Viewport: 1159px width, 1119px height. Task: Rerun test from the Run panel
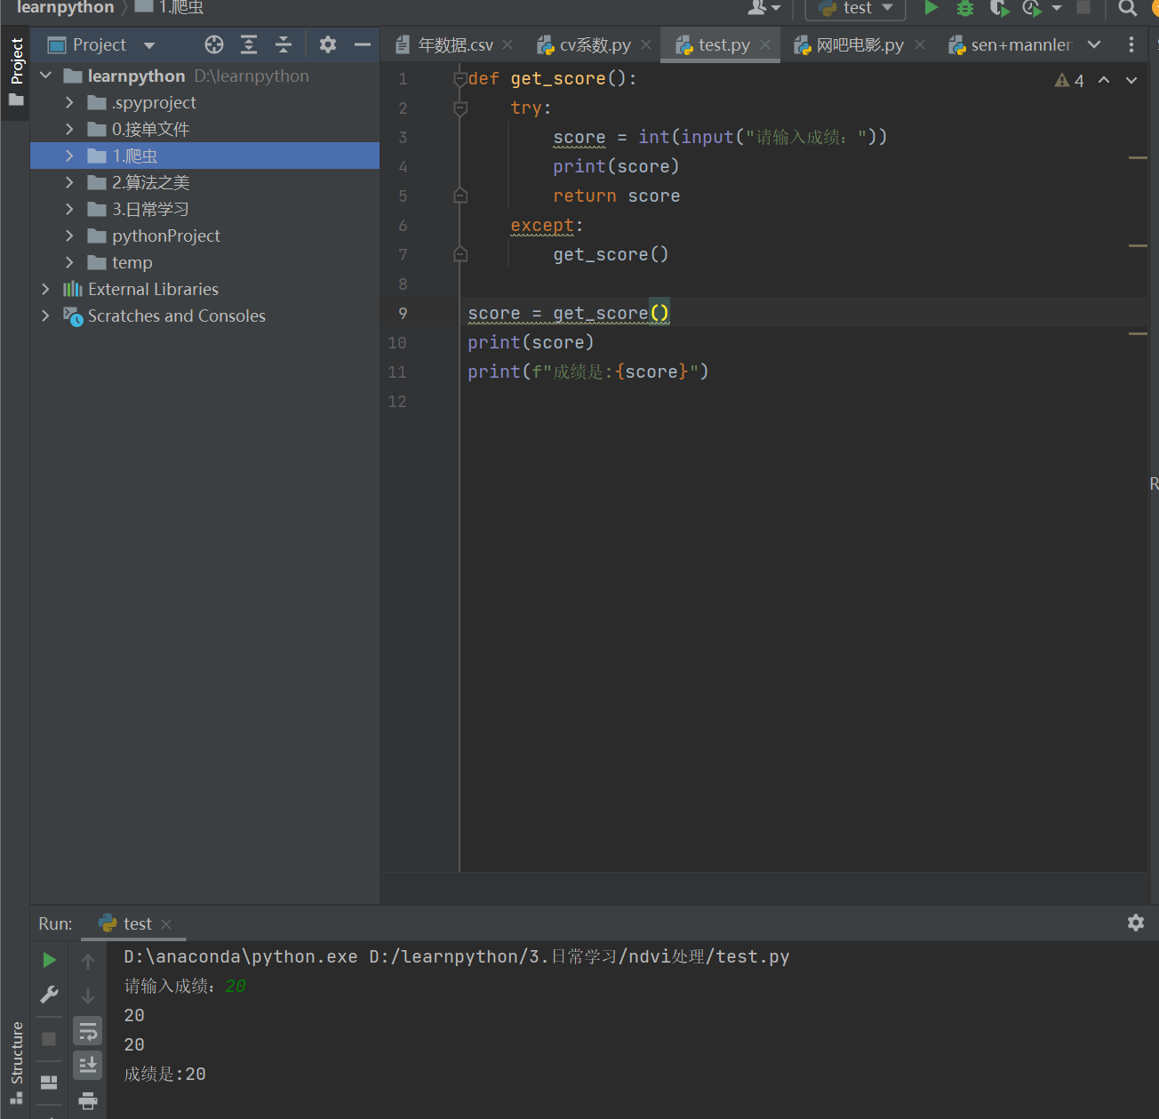[50, 960]
